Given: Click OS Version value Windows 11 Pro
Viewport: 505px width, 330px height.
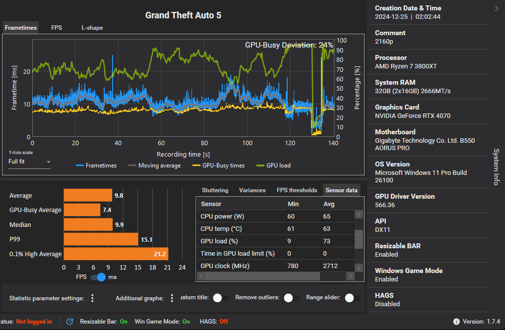Looking at the screenshot, I should tap(421, 176).
